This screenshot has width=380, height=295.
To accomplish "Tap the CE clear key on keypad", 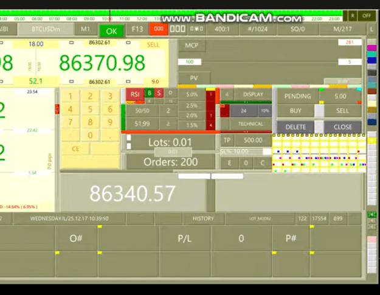I will pyautogui.click(x=75, y=148).
